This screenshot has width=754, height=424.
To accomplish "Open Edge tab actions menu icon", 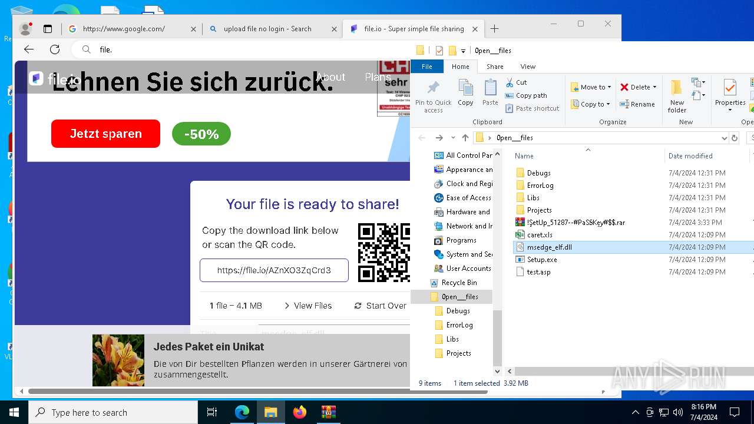I will [x=48, y=29].
